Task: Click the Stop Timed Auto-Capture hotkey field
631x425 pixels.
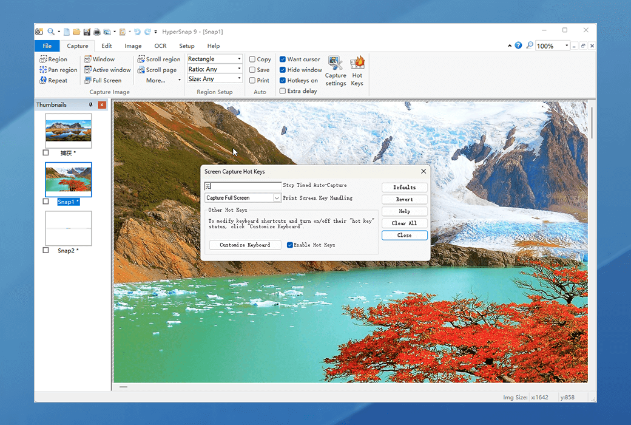Action: click(243, 186)
